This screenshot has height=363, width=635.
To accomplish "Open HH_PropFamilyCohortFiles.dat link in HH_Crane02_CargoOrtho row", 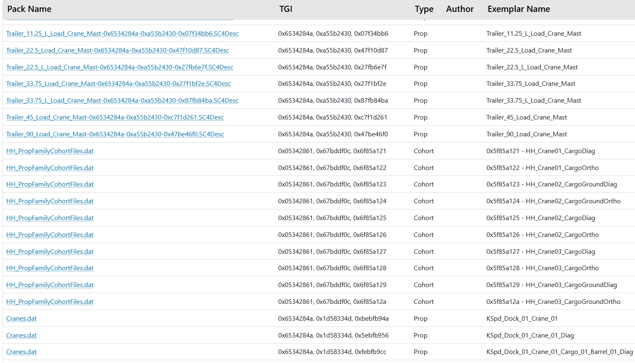I will tap(50, 235).
